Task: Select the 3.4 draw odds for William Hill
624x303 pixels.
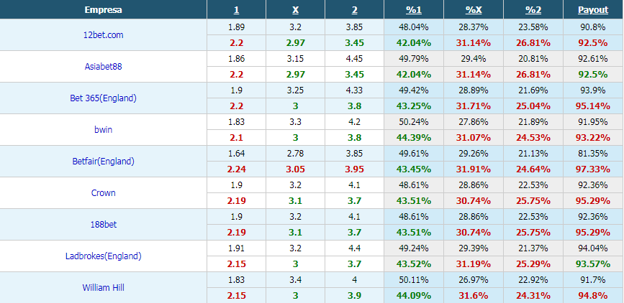Action: [x=295, y=279]
